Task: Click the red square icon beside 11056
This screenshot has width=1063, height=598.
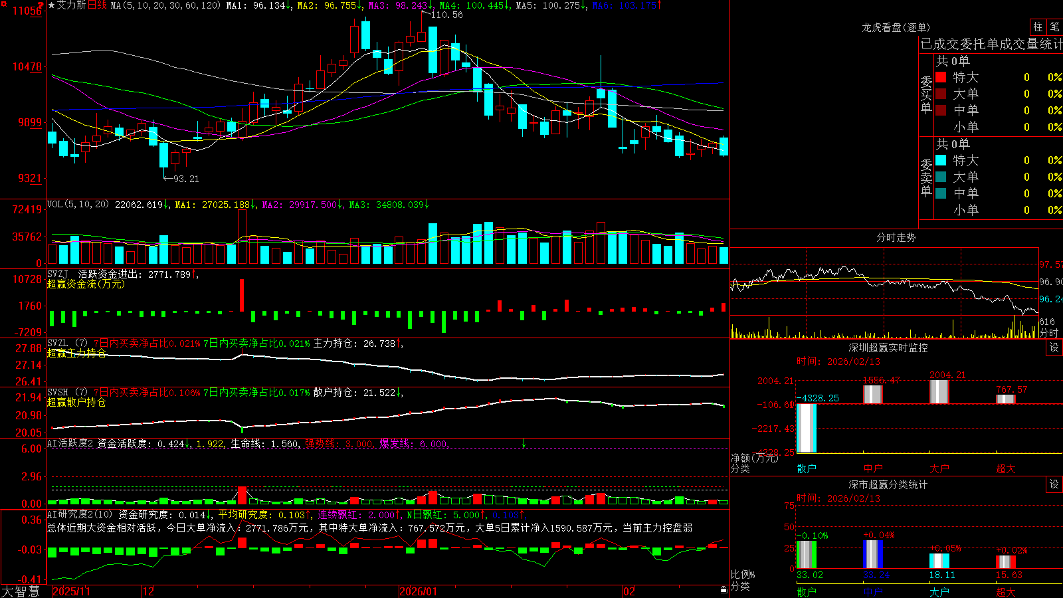Action: (x=4, y=4)
